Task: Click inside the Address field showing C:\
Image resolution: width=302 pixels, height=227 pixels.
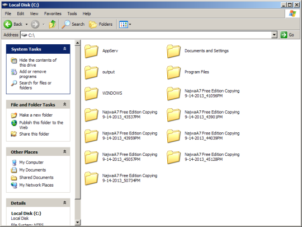Action: click(146, 35)
